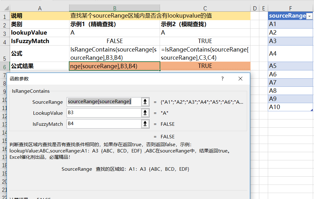Select column B header

coord(114,8)
